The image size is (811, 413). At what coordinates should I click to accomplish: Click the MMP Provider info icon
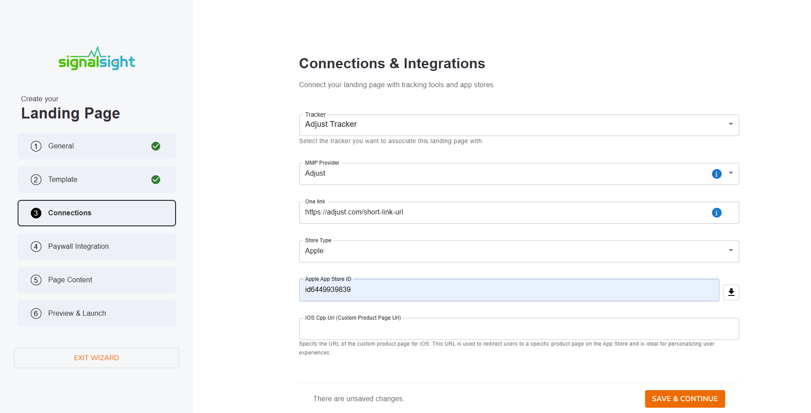(716, 174)
